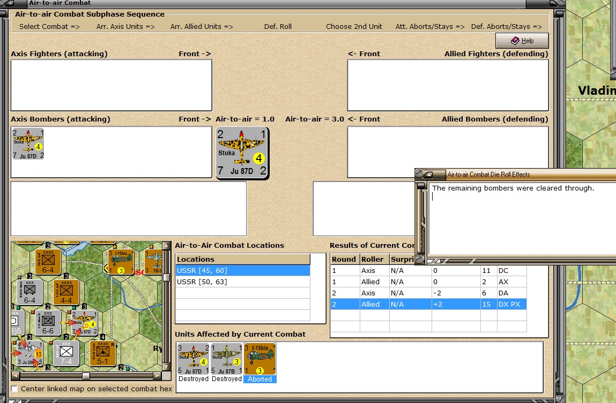Select the gray 6-6 mechanized corps
Image resolution: width=616 pixels, height=403 pixels.
pos(48,323)
